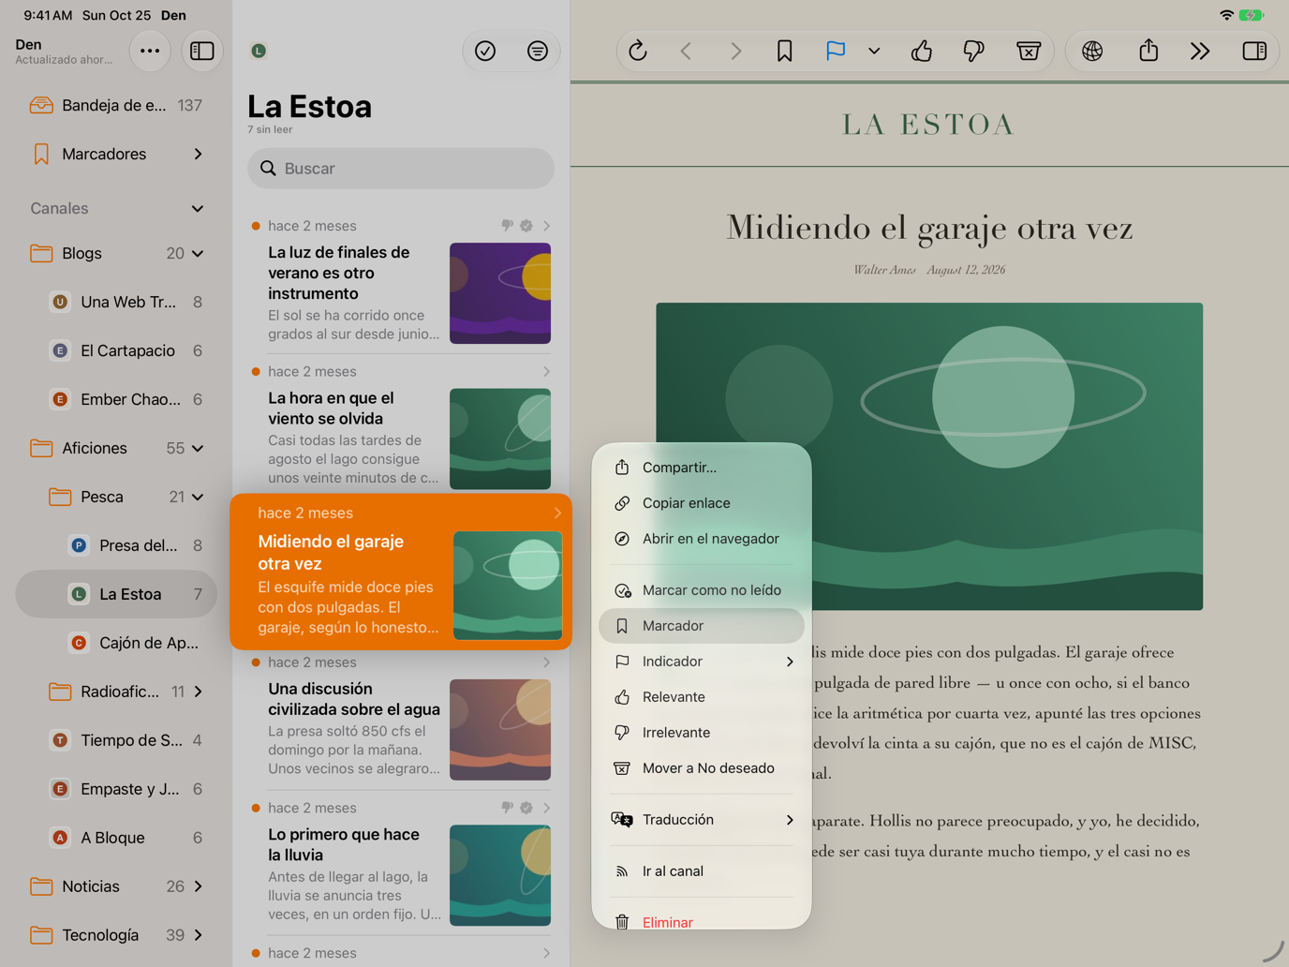
Task: Move article to junk from toolbar
Action: 1028,52
